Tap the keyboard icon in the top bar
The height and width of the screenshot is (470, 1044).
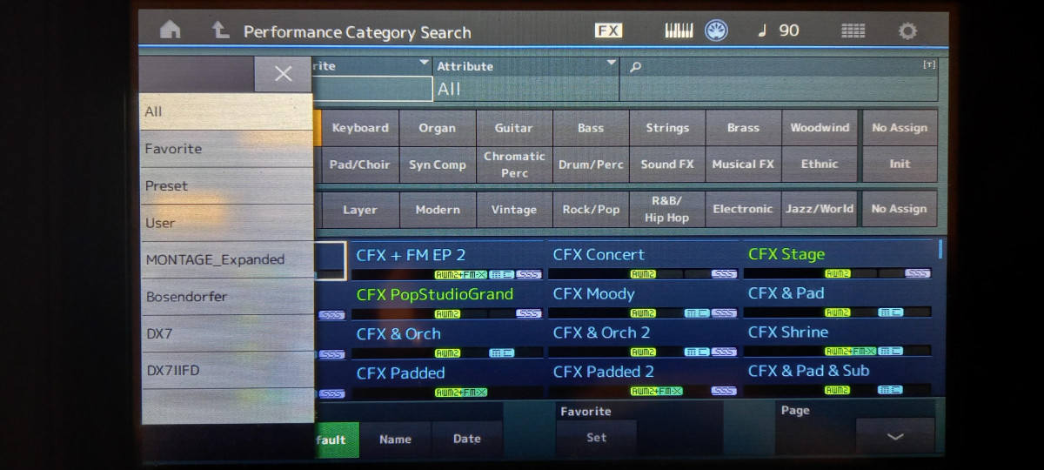tap(679, 30)
